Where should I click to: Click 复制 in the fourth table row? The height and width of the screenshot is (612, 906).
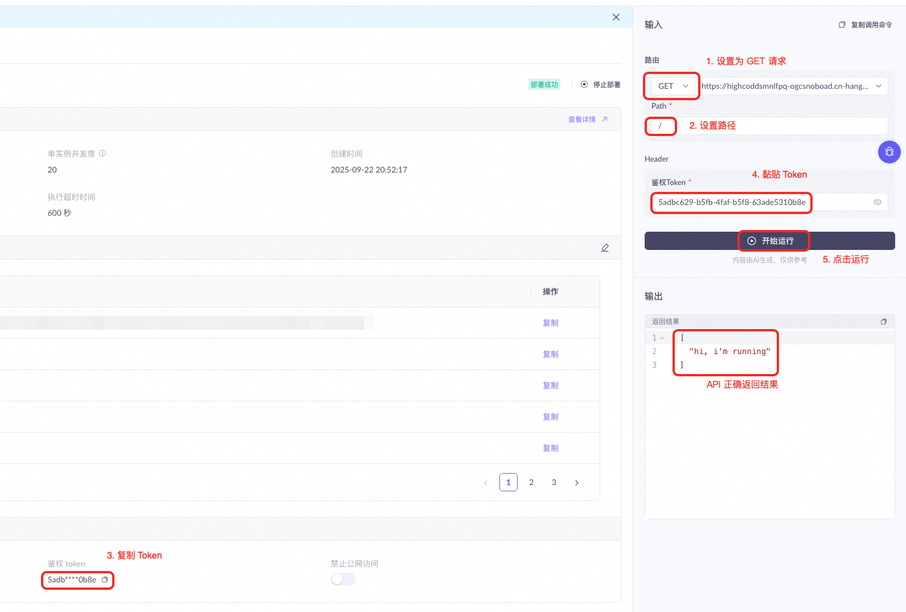551,417
